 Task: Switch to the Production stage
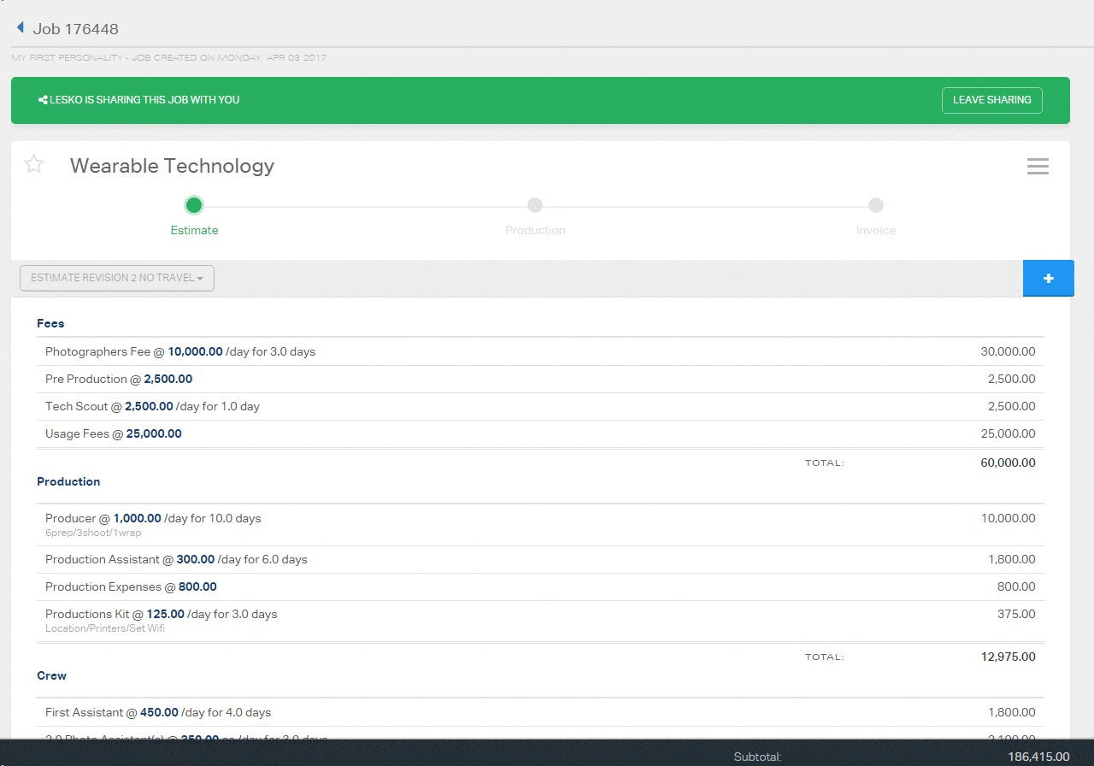(535, 230)
